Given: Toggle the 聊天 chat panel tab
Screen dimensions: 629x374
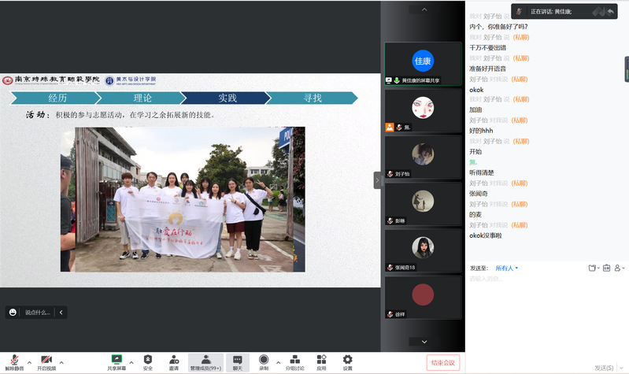Looking at the screenshot, I should (x=237, y=361).
